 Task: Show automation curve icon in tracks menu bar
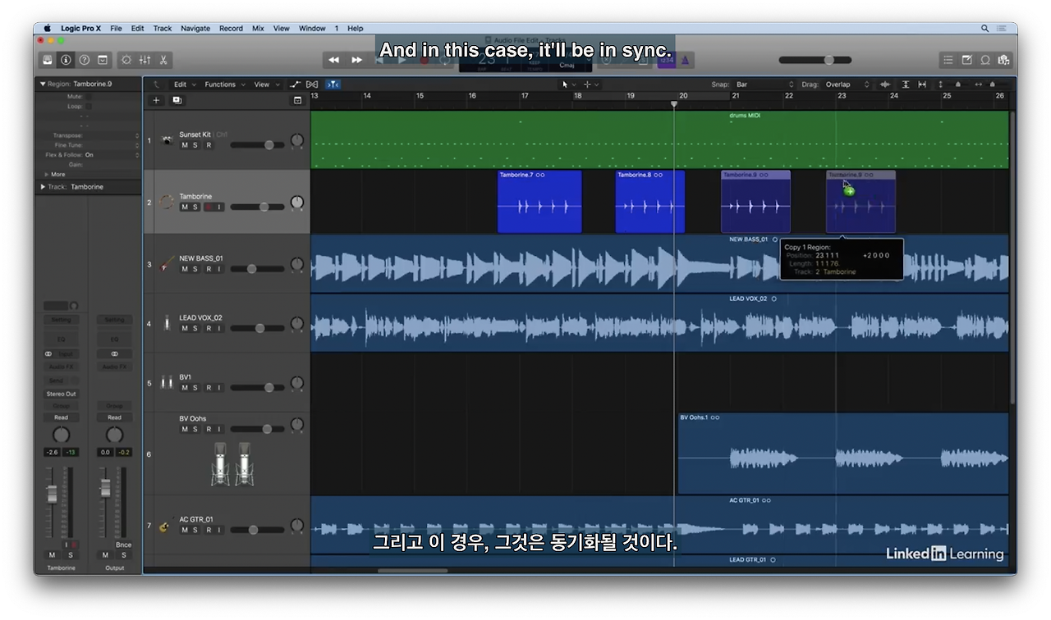point(296,84)
